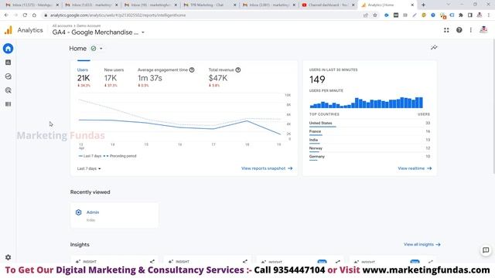
Task: Open a new browser tab with plus
Action: (423, 5)
